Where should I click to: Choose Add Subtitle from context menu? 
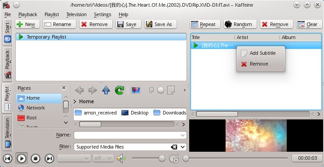261,53
